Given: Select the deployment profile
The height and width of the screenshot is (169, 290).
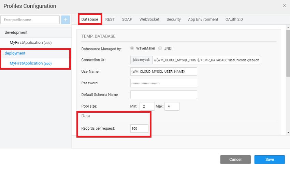Looking at the screenshot, I should (x=15, y=53).
